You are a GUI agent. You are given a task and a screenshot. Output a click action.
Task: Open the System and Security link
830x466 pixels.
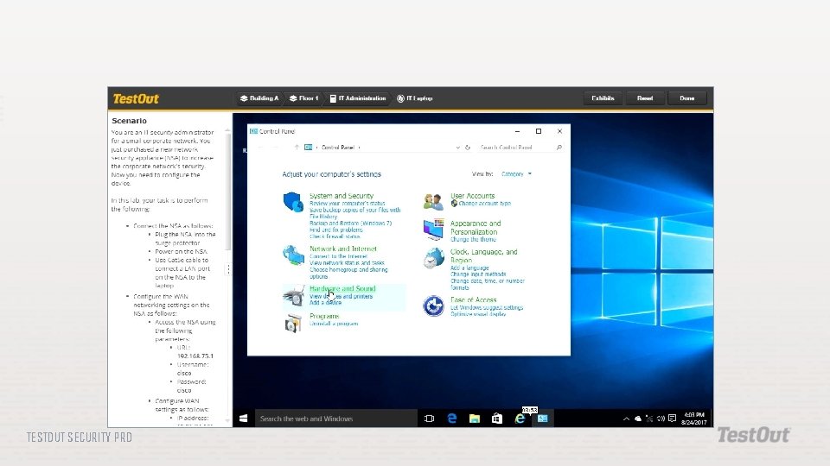pyautogui.click(x=342, y=196)
